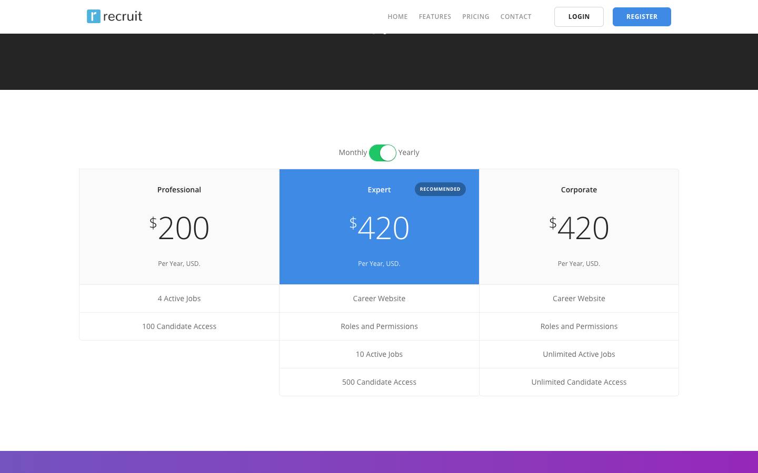Toggle the Monthly/Yearly billing switch
The image size is (758, 473).
tap(382, 153)
